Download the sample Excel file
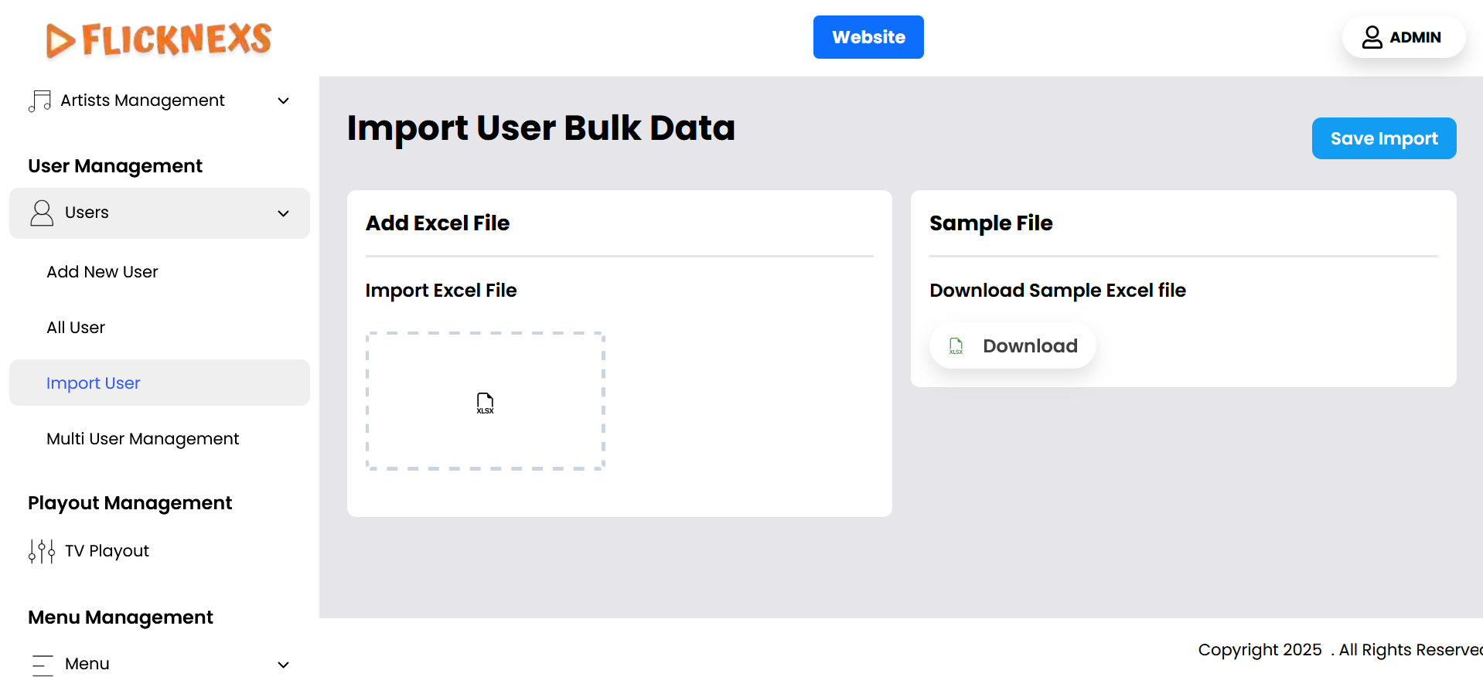This screenshot has height=677, width=1483. click(1013, 346)
